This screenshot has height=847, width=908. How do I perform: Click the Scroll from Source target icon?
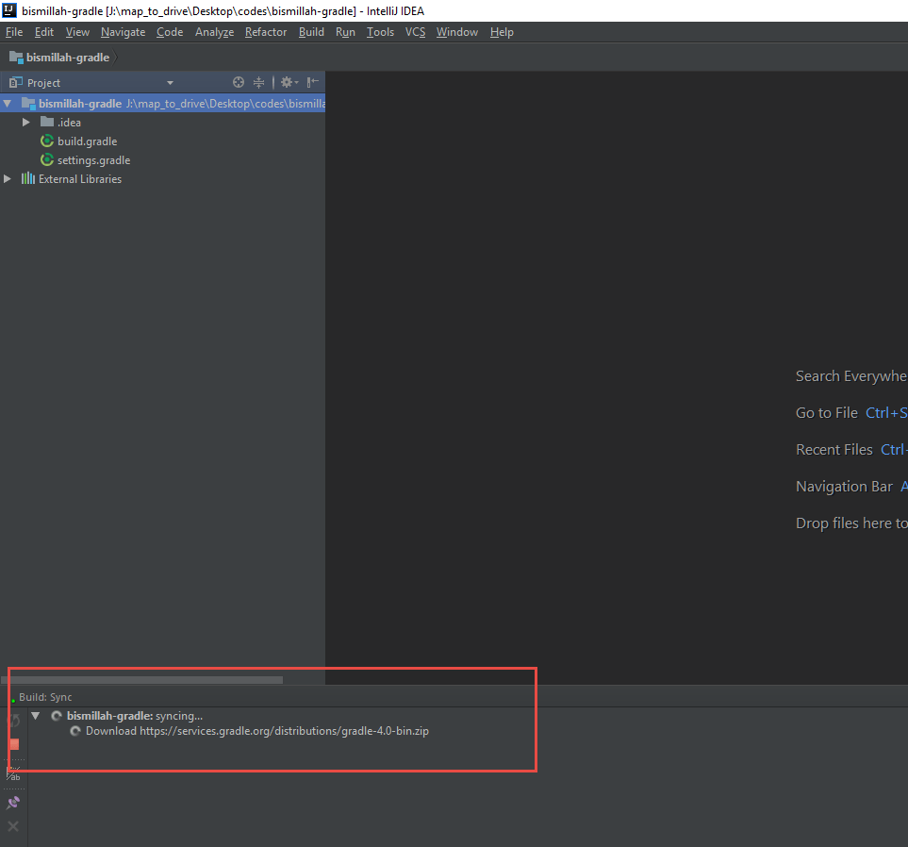(239, 82)
